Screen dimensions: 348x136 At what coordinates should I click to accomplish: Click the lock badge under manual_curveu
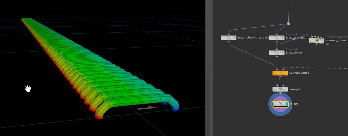(327, 44)
